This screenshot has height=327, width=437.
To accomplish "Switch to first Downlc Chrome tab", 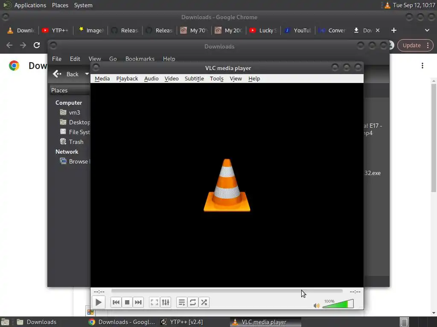I will tap(21, 30).
